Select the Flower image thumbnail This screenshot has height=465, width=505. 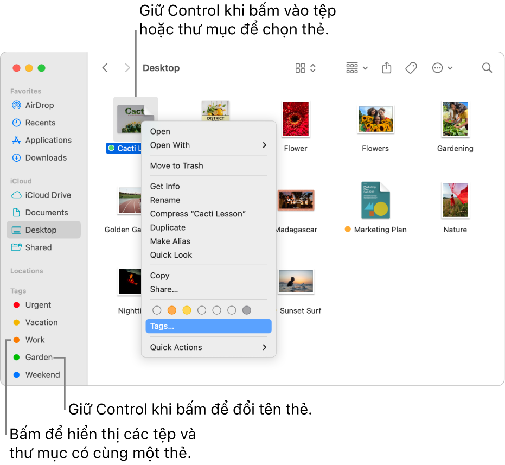click(x=296, y=119)
